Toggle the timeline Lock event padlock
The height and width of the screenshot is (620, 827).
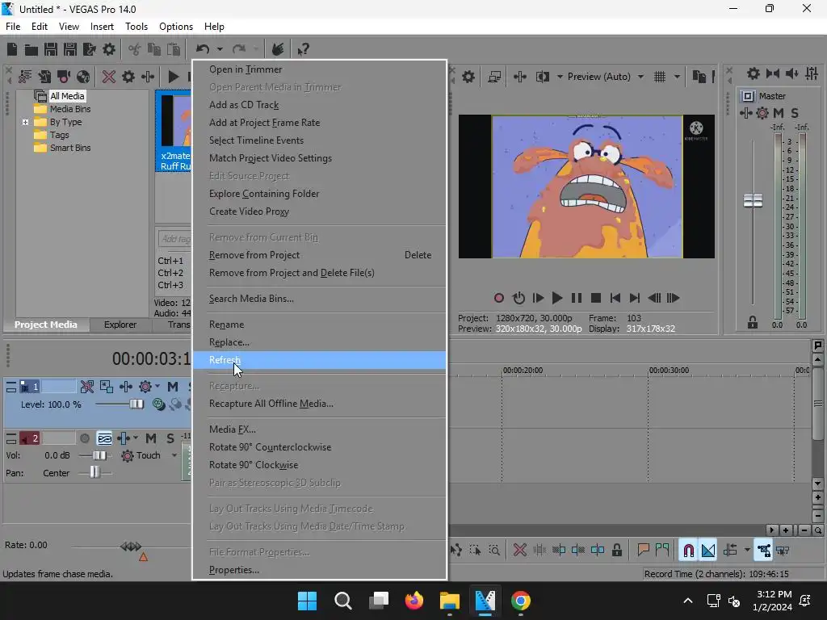(617, 551)
